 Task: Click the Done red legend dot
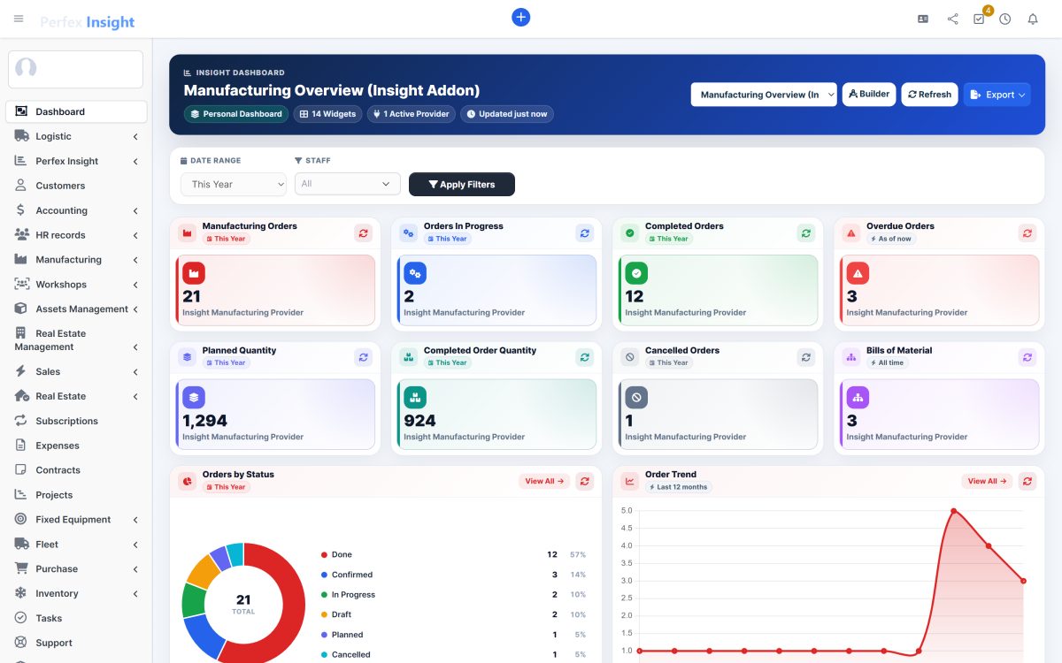coord(324,554)
